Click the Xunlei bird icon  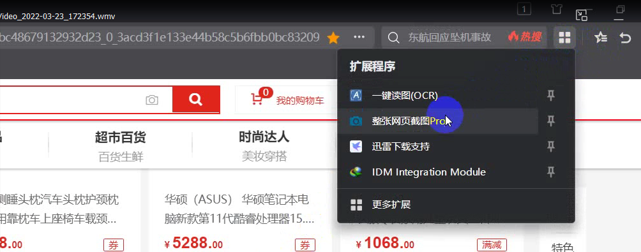[356, 146]
